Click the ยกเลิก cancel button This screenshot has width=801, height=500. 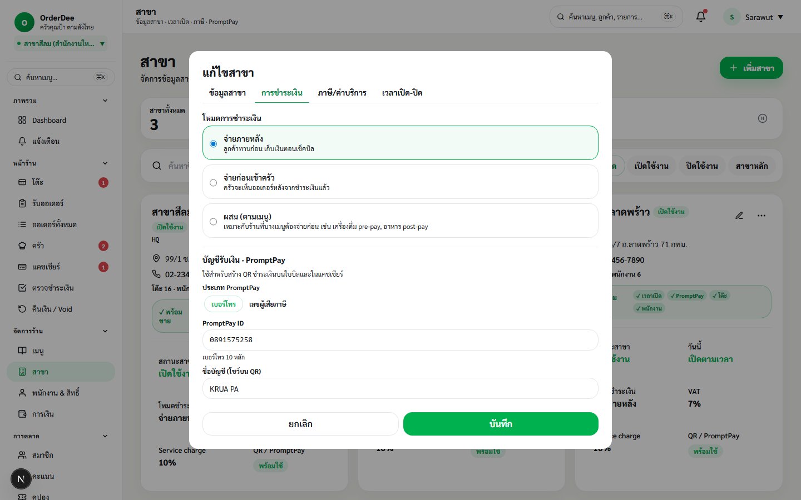pos(300,424)
